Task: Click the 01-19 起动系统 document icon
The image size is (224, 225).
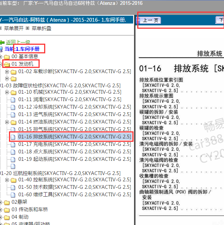Action: coord(13,159)
